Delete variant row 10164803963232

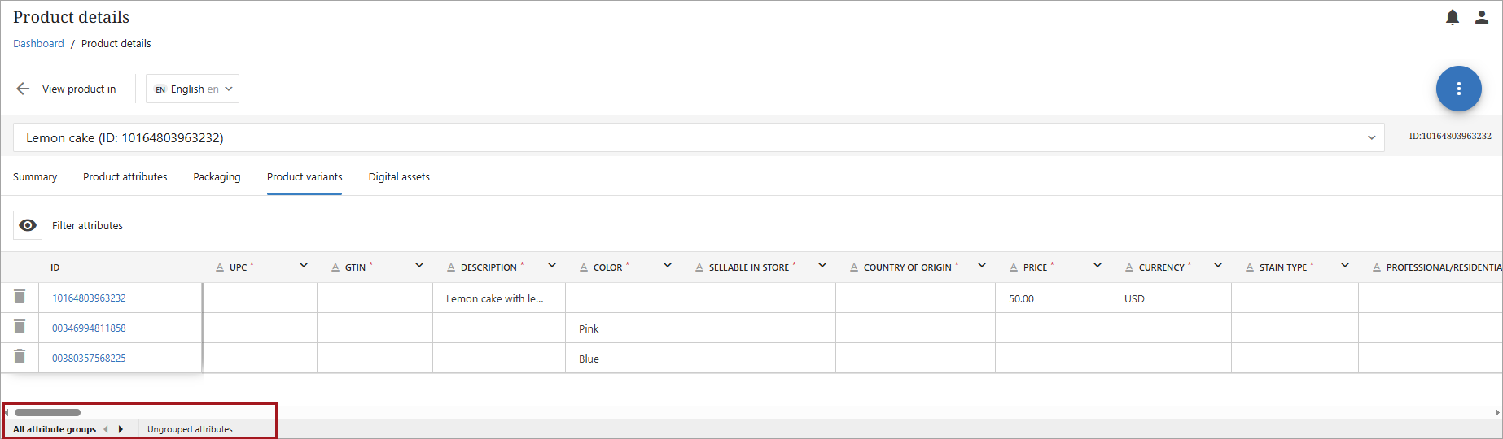pyautogui.click(x=20, y=297)
